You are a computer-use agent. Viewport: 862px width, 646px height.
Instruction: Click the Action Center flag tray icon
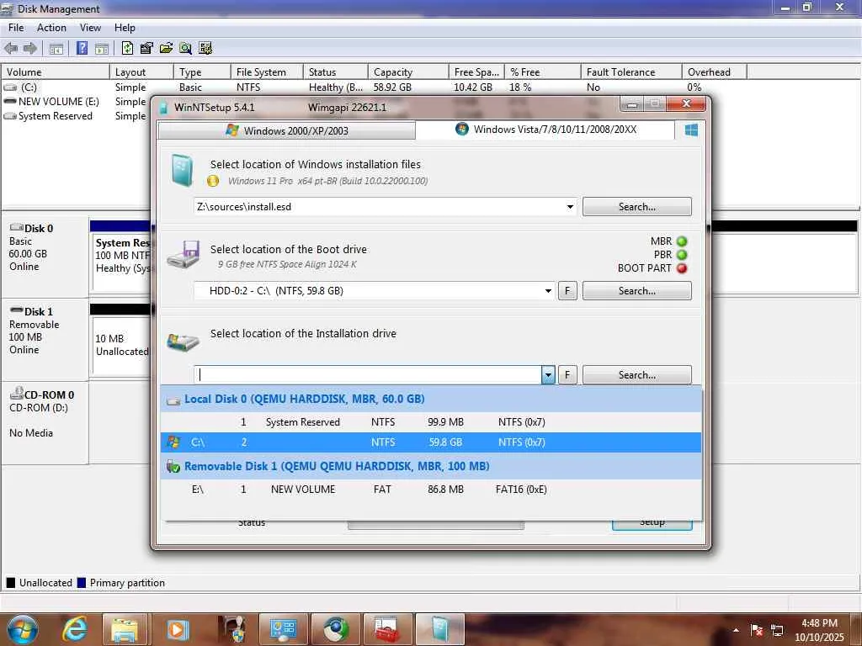coord(757,630)
